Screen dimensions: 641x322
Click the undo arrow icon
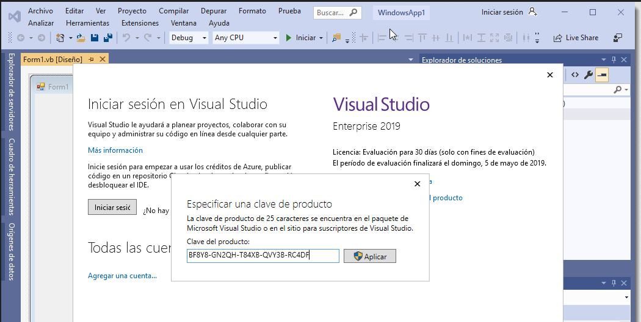[126, 38]
